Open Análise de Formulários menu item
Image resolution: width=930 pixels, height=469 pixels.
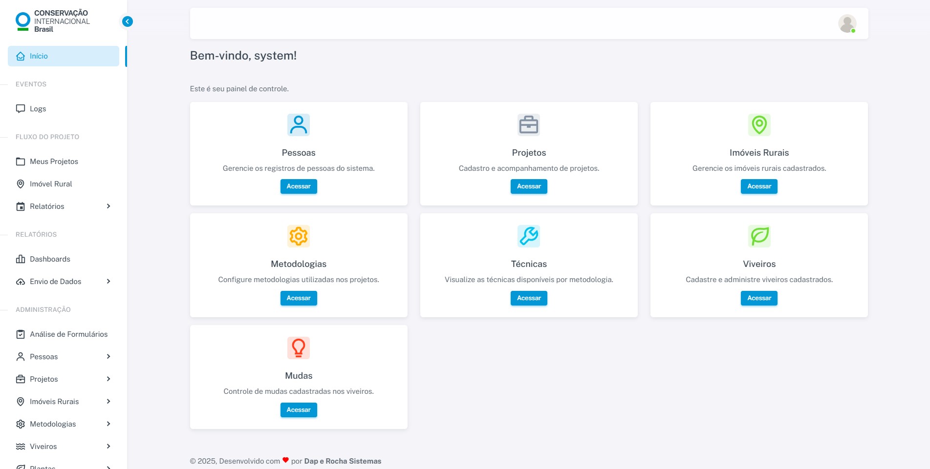(x=64, y=334)
